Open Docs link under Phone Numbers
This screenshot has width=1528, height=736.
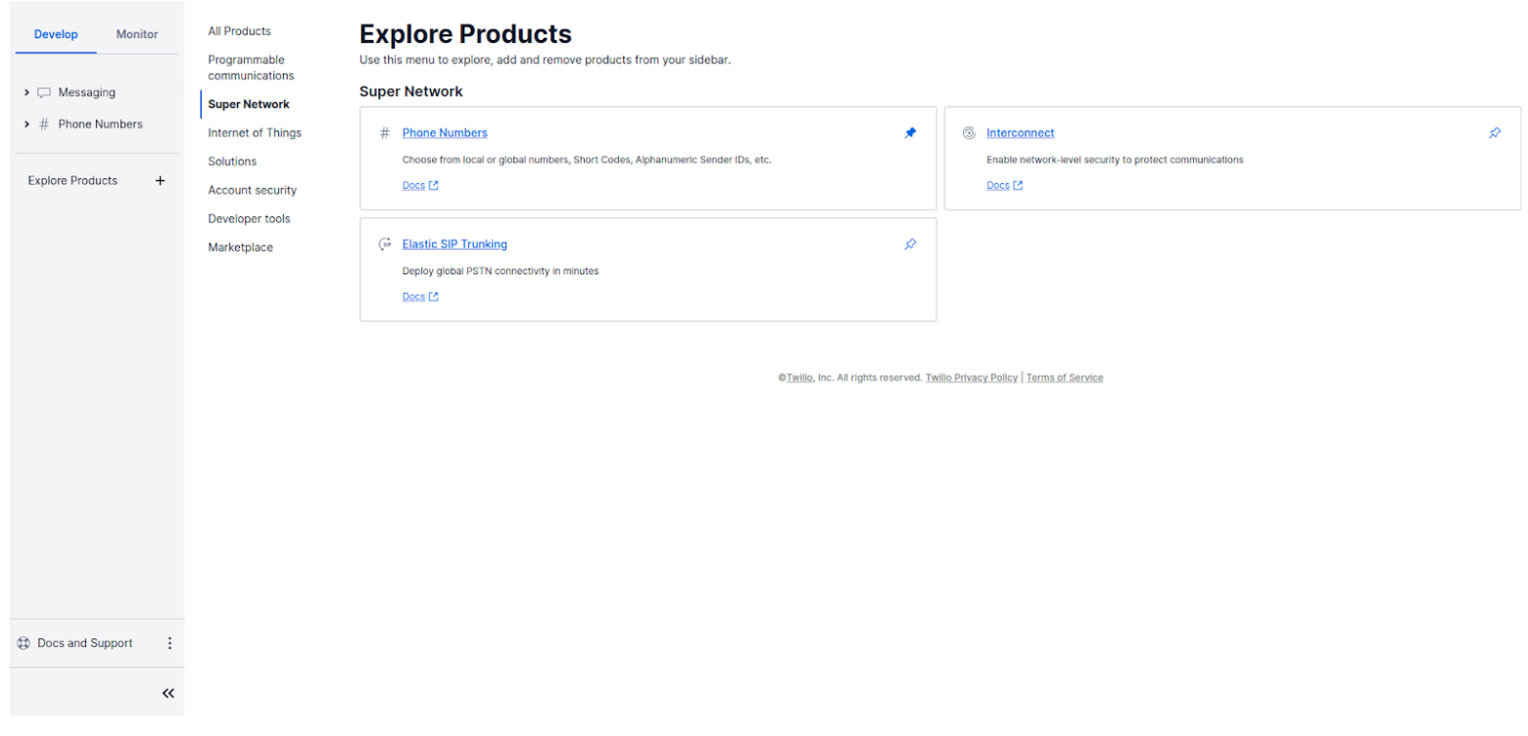point(420,185)
